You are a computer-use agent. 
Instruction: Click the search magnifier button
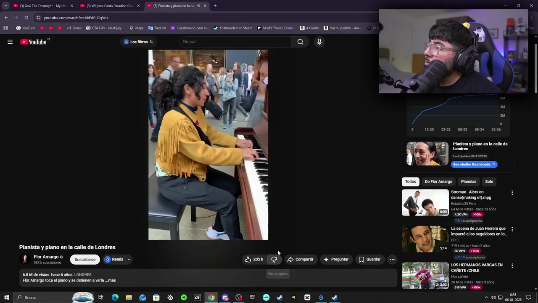point(300,42)
